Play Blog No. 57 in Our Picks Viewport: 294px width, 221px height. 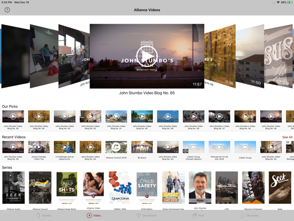click(219, 116)
